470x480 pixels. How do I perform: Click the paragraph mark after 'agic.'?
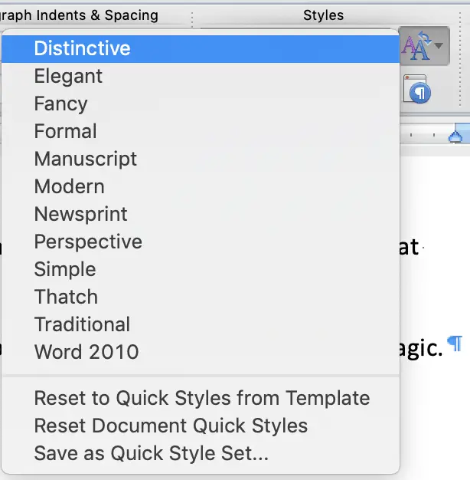pos(455,344)
